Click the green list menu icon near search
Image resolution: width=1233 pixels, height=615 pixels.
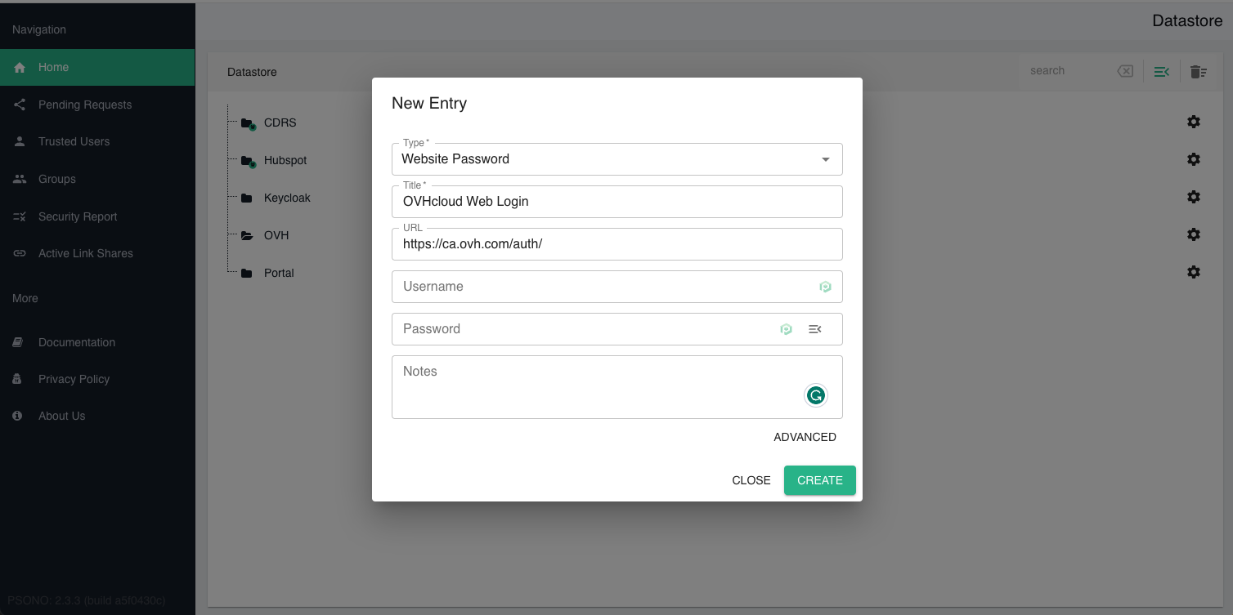(1161, 72)
